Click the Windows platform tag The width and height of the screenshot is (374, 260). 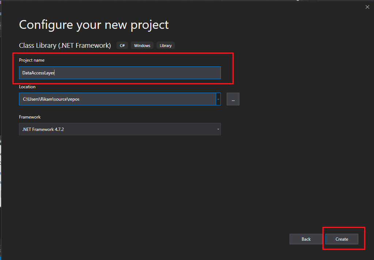point(142,45)
